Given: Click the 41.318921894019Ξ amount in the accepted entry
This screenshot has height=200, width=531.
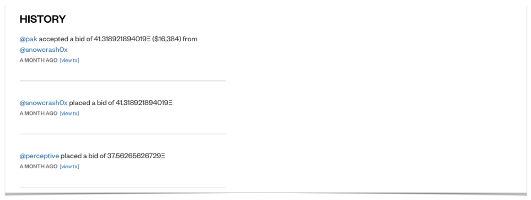Looking at the screenshot, I should [122, 39].
